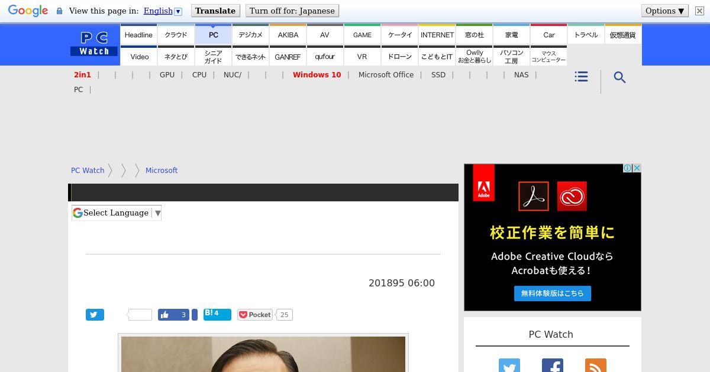
Task: Open the qufour tab
Action: (x=325, y=57)
